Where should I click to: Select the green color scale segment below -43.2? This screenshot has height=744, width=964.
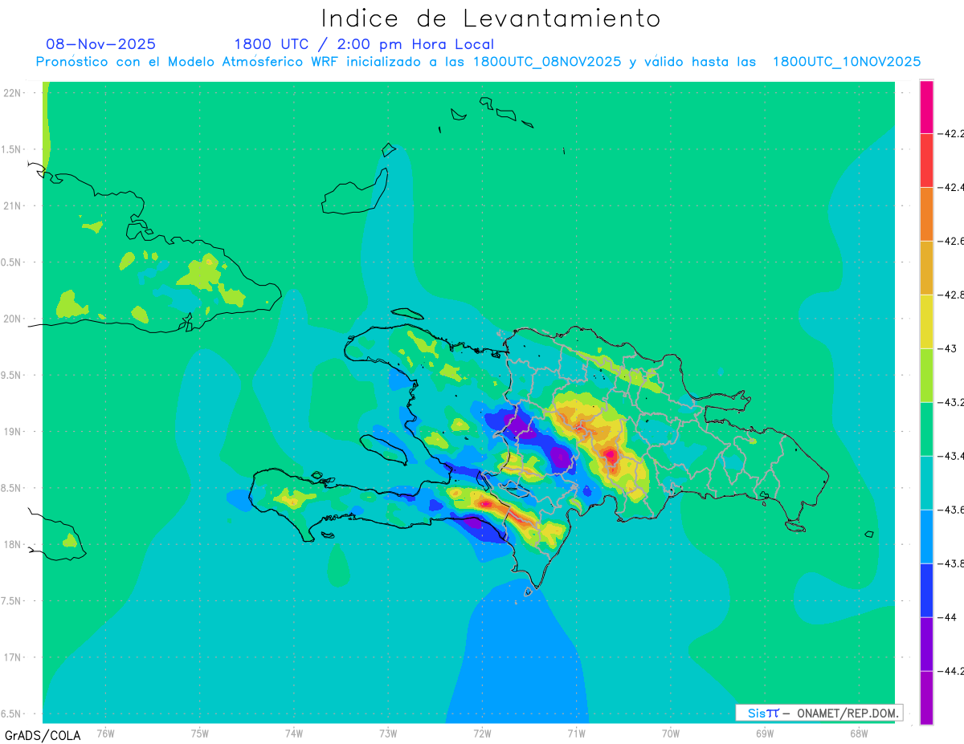[x=926, y=429]
